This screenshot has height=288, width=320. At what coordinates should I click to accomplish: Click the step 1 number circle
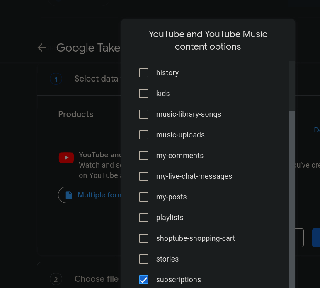56,79
